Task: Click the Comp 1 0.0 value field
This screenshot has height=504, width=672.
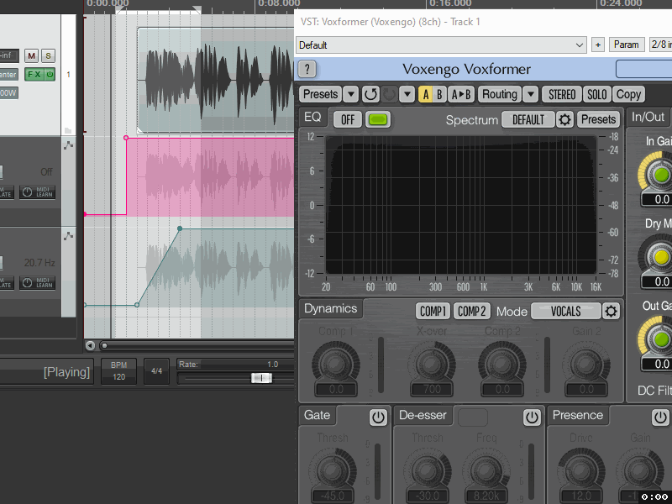Action: (x=336, y=389)
